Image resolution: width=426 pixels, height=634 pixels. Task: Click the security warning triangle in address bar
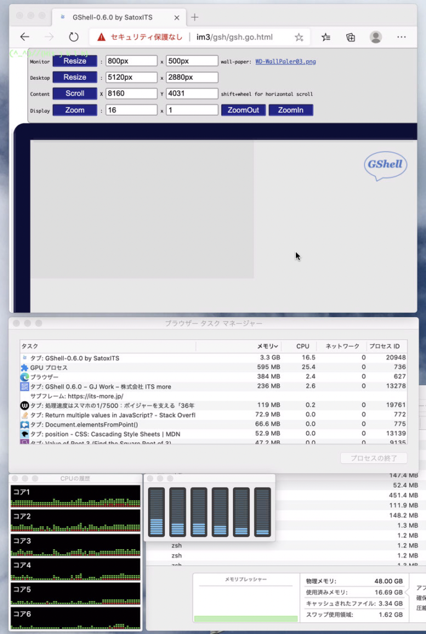point(102,37)
